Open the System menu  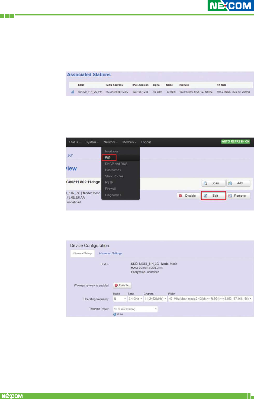tap(92, 142)
